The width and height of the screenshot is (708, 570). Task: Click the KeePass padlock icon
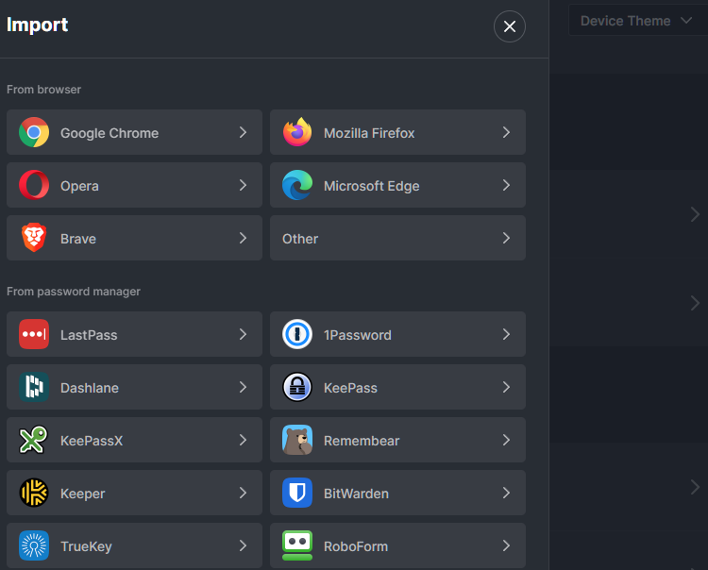[x=297, y=387]
